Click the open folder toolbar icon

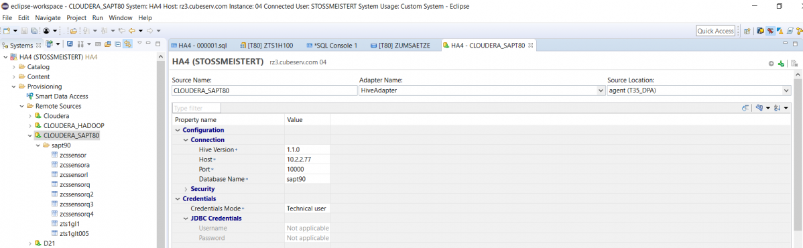(74, 31)
